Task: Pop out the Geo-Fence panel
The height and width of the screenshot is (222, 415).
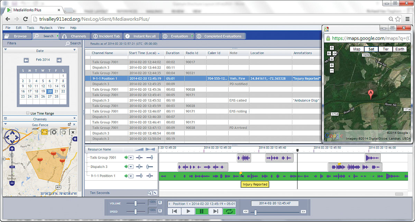Action: click(x=69, y=125)
